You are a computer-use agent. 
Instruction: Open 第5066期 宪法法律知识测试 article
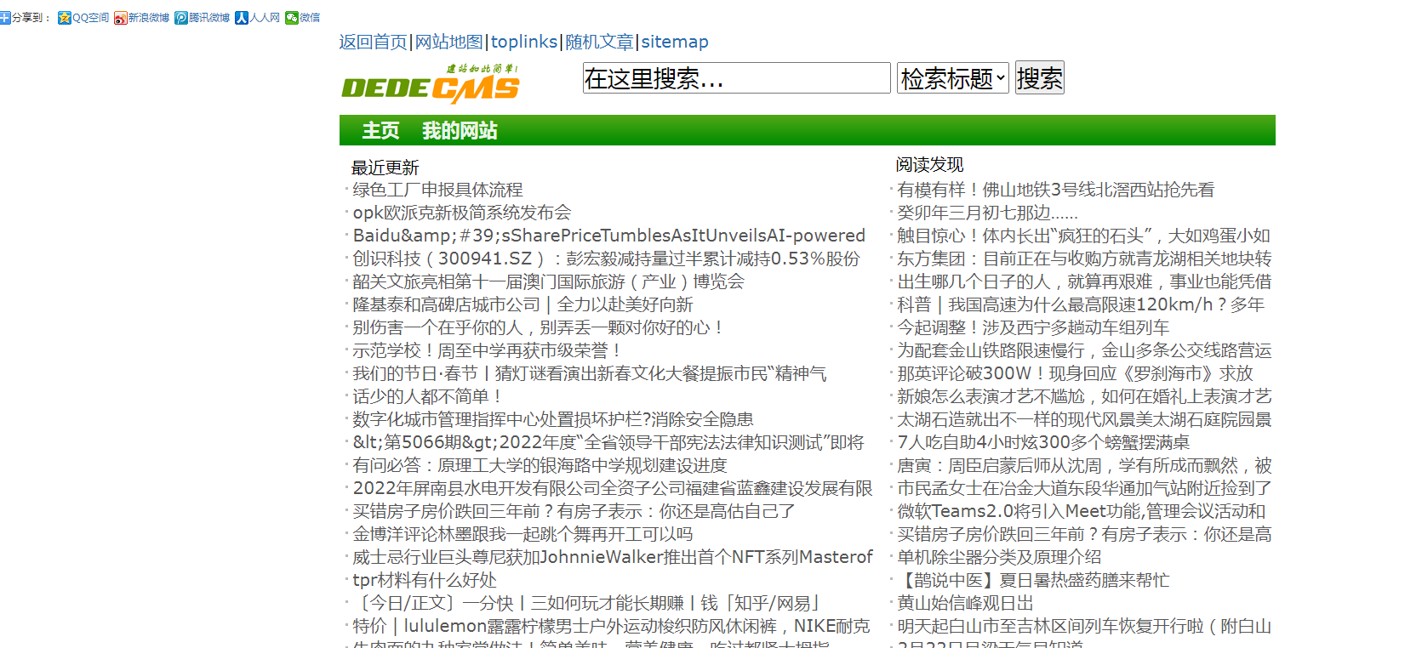pyautogui.click(x=608, y=442)
